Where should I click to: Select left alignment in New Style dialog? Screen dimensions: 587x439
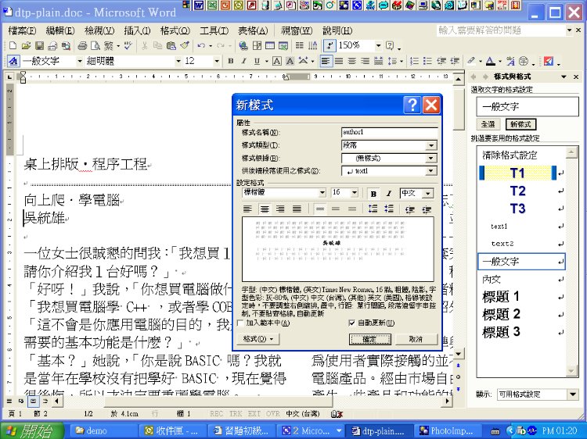[247, 209]
